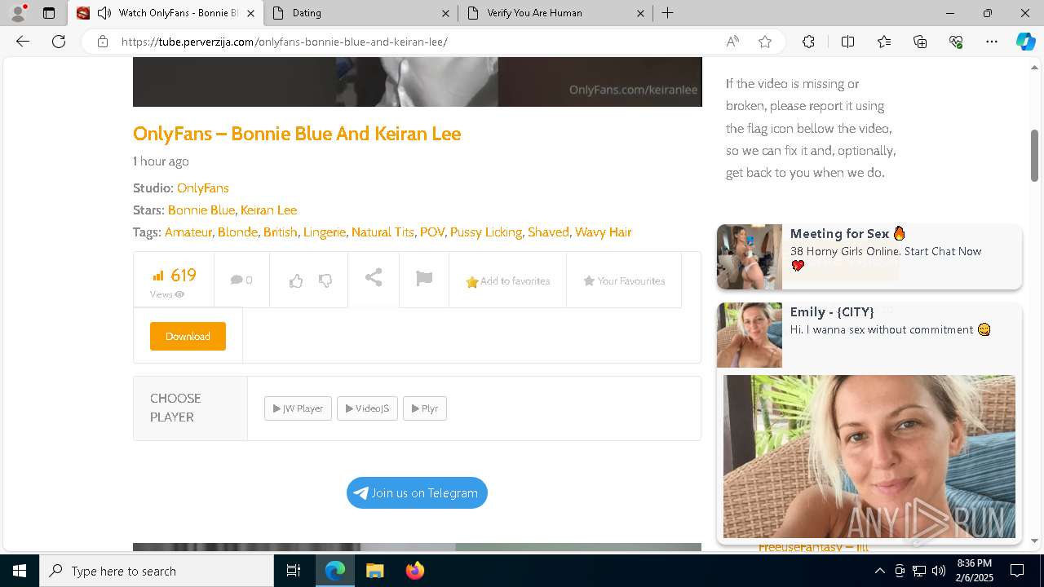Image resolution: width=1044 pixels, height=587 pixels.
Task: Click the thumbs down dislike icon
Action: pyautogui.click(x=325, y=280)
